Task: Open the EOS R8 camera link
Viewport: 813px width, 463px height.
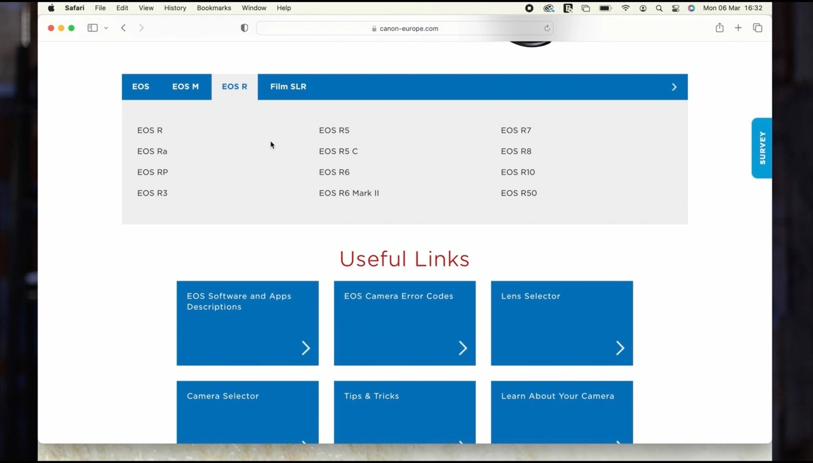Action: [516, 151]
